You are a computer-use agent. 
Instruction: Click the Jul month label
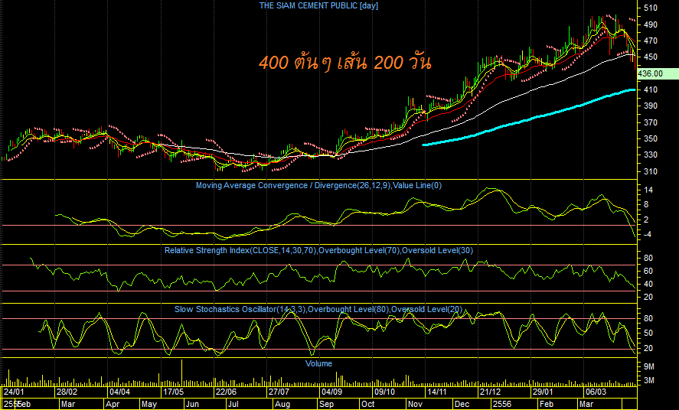coord(233,405)
